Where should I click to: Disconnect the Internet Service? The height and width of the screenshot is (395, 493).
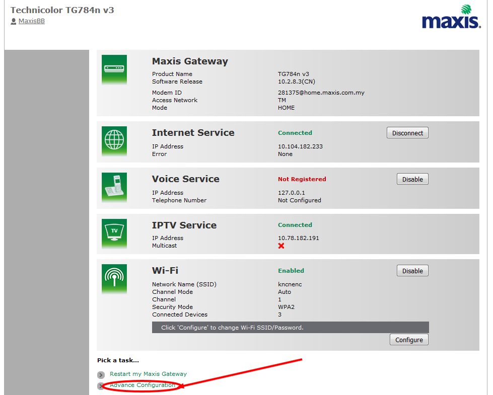(x=407, y=133)
